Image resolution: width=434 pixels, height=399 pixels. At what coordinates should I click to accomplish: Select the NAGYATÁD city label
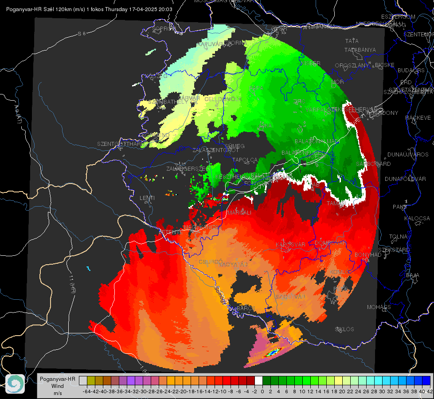click(x=233, y=265)
